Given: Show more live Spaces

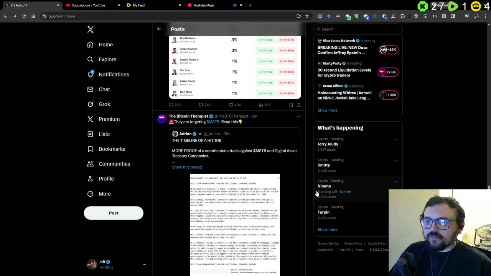Looking at the screenshot, I should tap(327, 110).
